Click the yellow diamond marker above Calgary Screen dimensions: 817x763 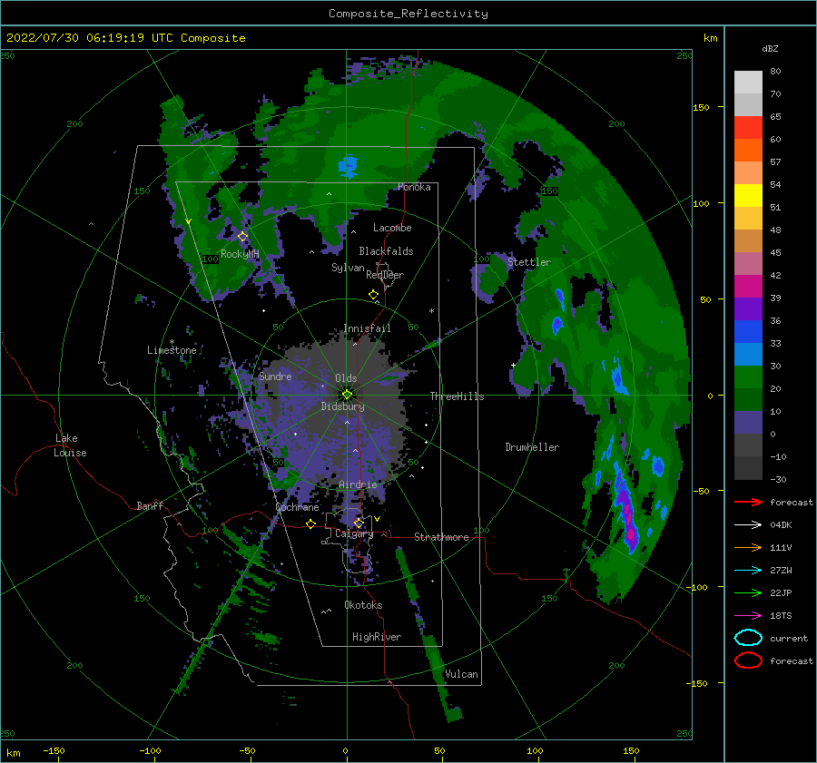[x=359, y=523]
